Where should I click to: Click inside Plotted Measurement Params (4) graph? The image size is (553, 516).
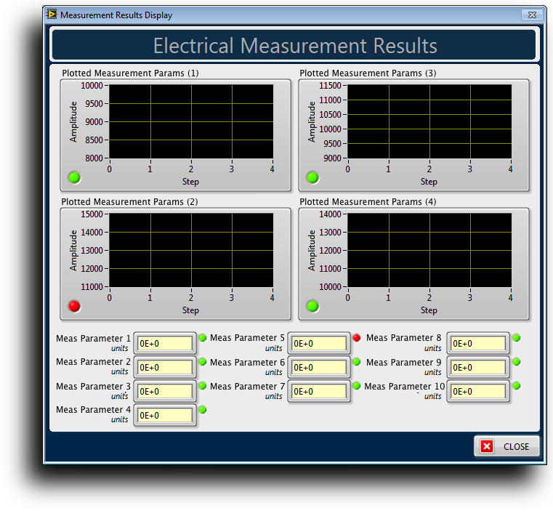tap(429, 250)
